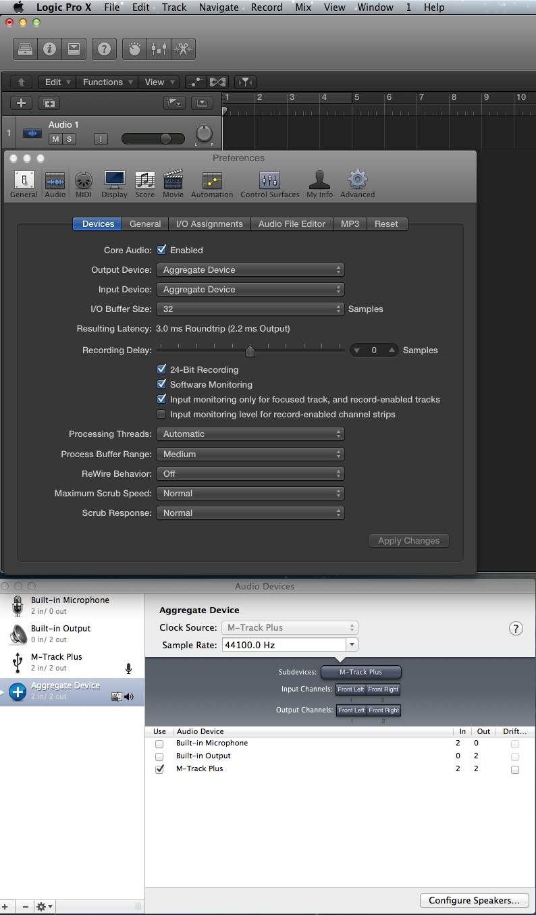The image size is (536, 915).
Task: Open the Process Buffer Range dropdown
Action: pos(250,454)
